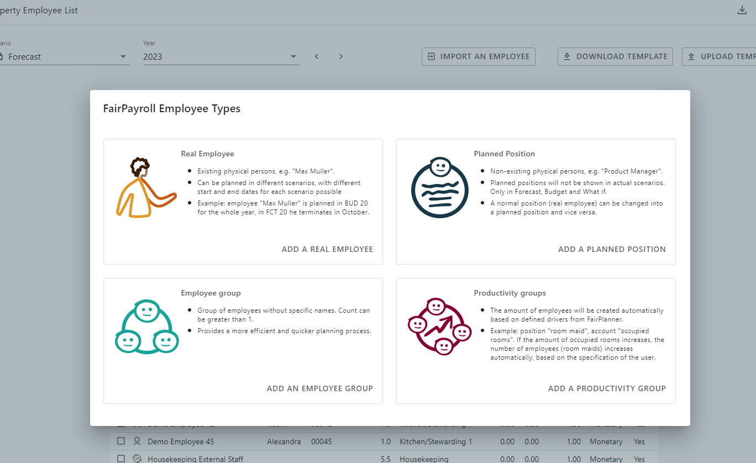Click the Download Template arrow icon
The height and width of the screenshot is (463, 756).
(567, 56)
